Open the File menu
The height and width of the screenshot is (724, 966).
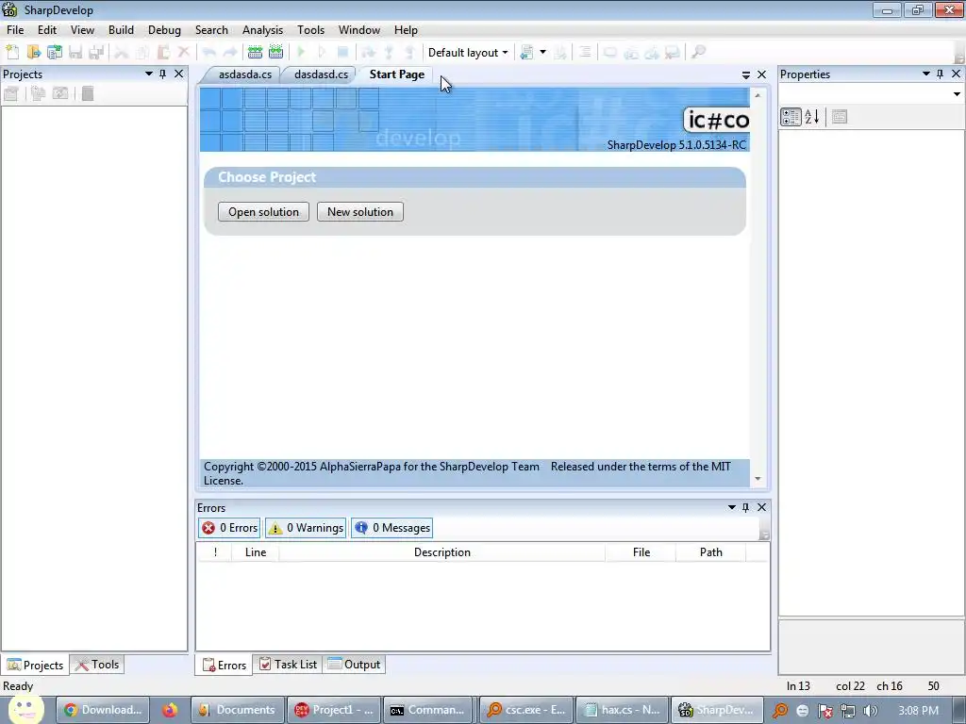tap(15, 29)
